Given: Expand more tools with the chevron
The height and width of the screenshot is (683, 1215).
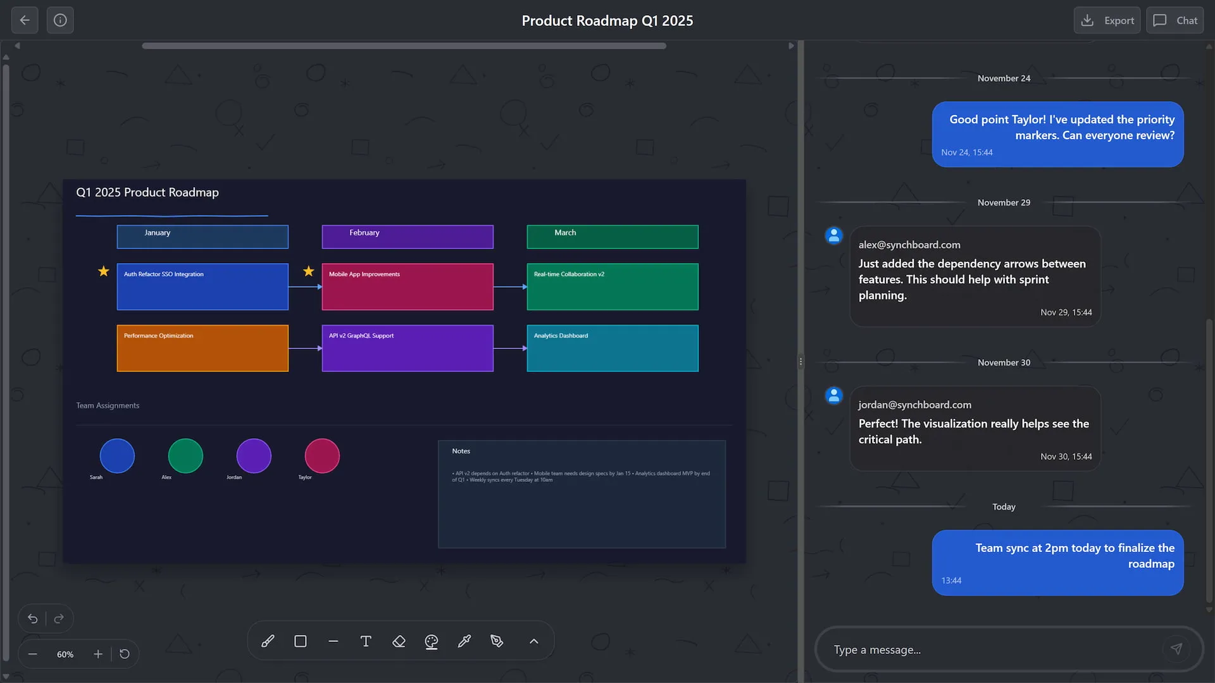Looking at the screenshot, I should 533,641.
